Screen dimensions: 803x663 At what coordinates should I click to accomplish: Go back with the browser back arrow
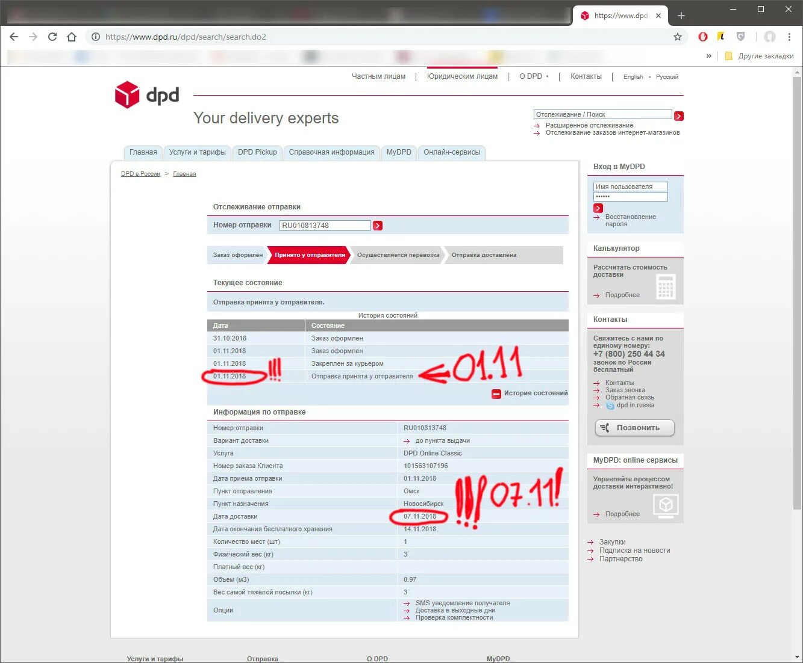click(14, 37)
